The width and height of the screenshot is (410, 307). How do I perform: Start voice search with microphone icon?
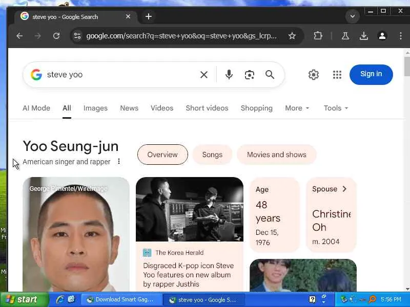point(229,75)
